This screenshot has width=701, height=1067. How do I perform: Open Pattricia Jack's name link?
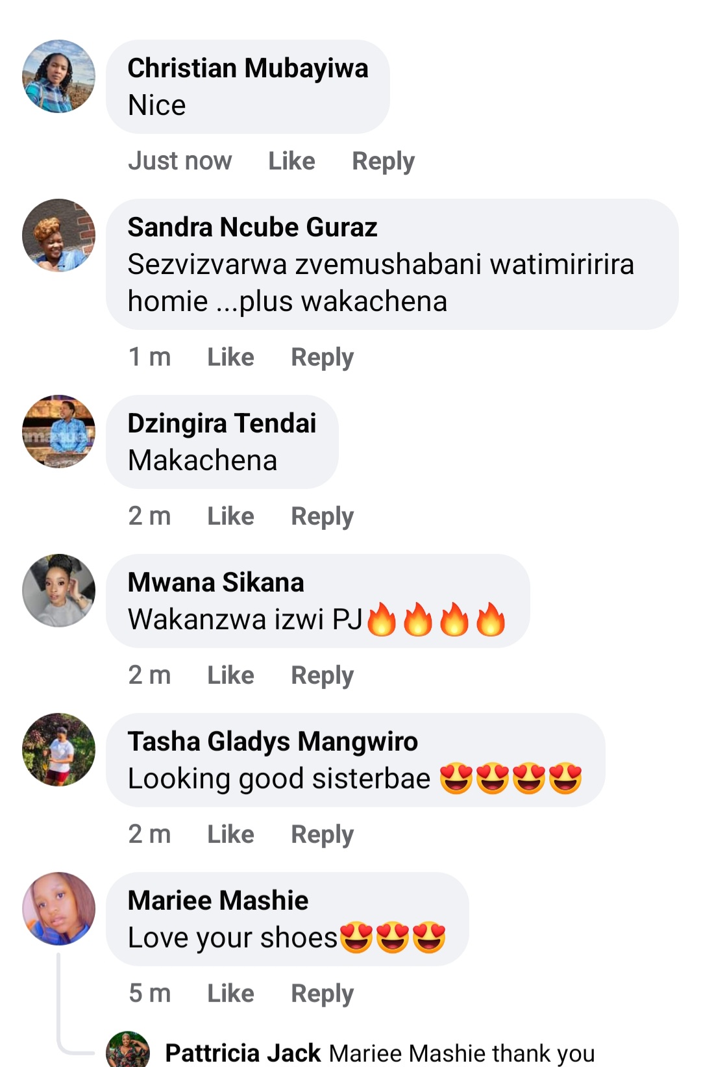(x=243, y=1053)
